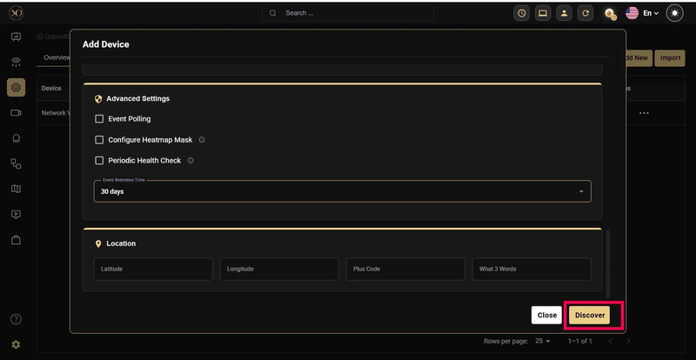
Task: Open the dashboard monitor icon in sidebar
Action: click(16, 37)
